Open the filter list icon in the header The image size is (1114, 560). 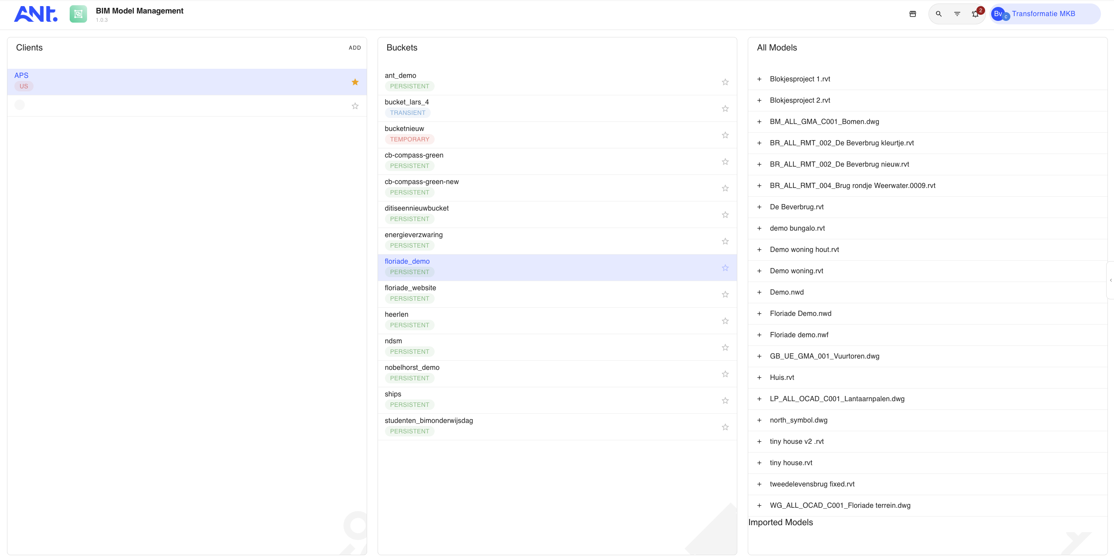point(957,14)
